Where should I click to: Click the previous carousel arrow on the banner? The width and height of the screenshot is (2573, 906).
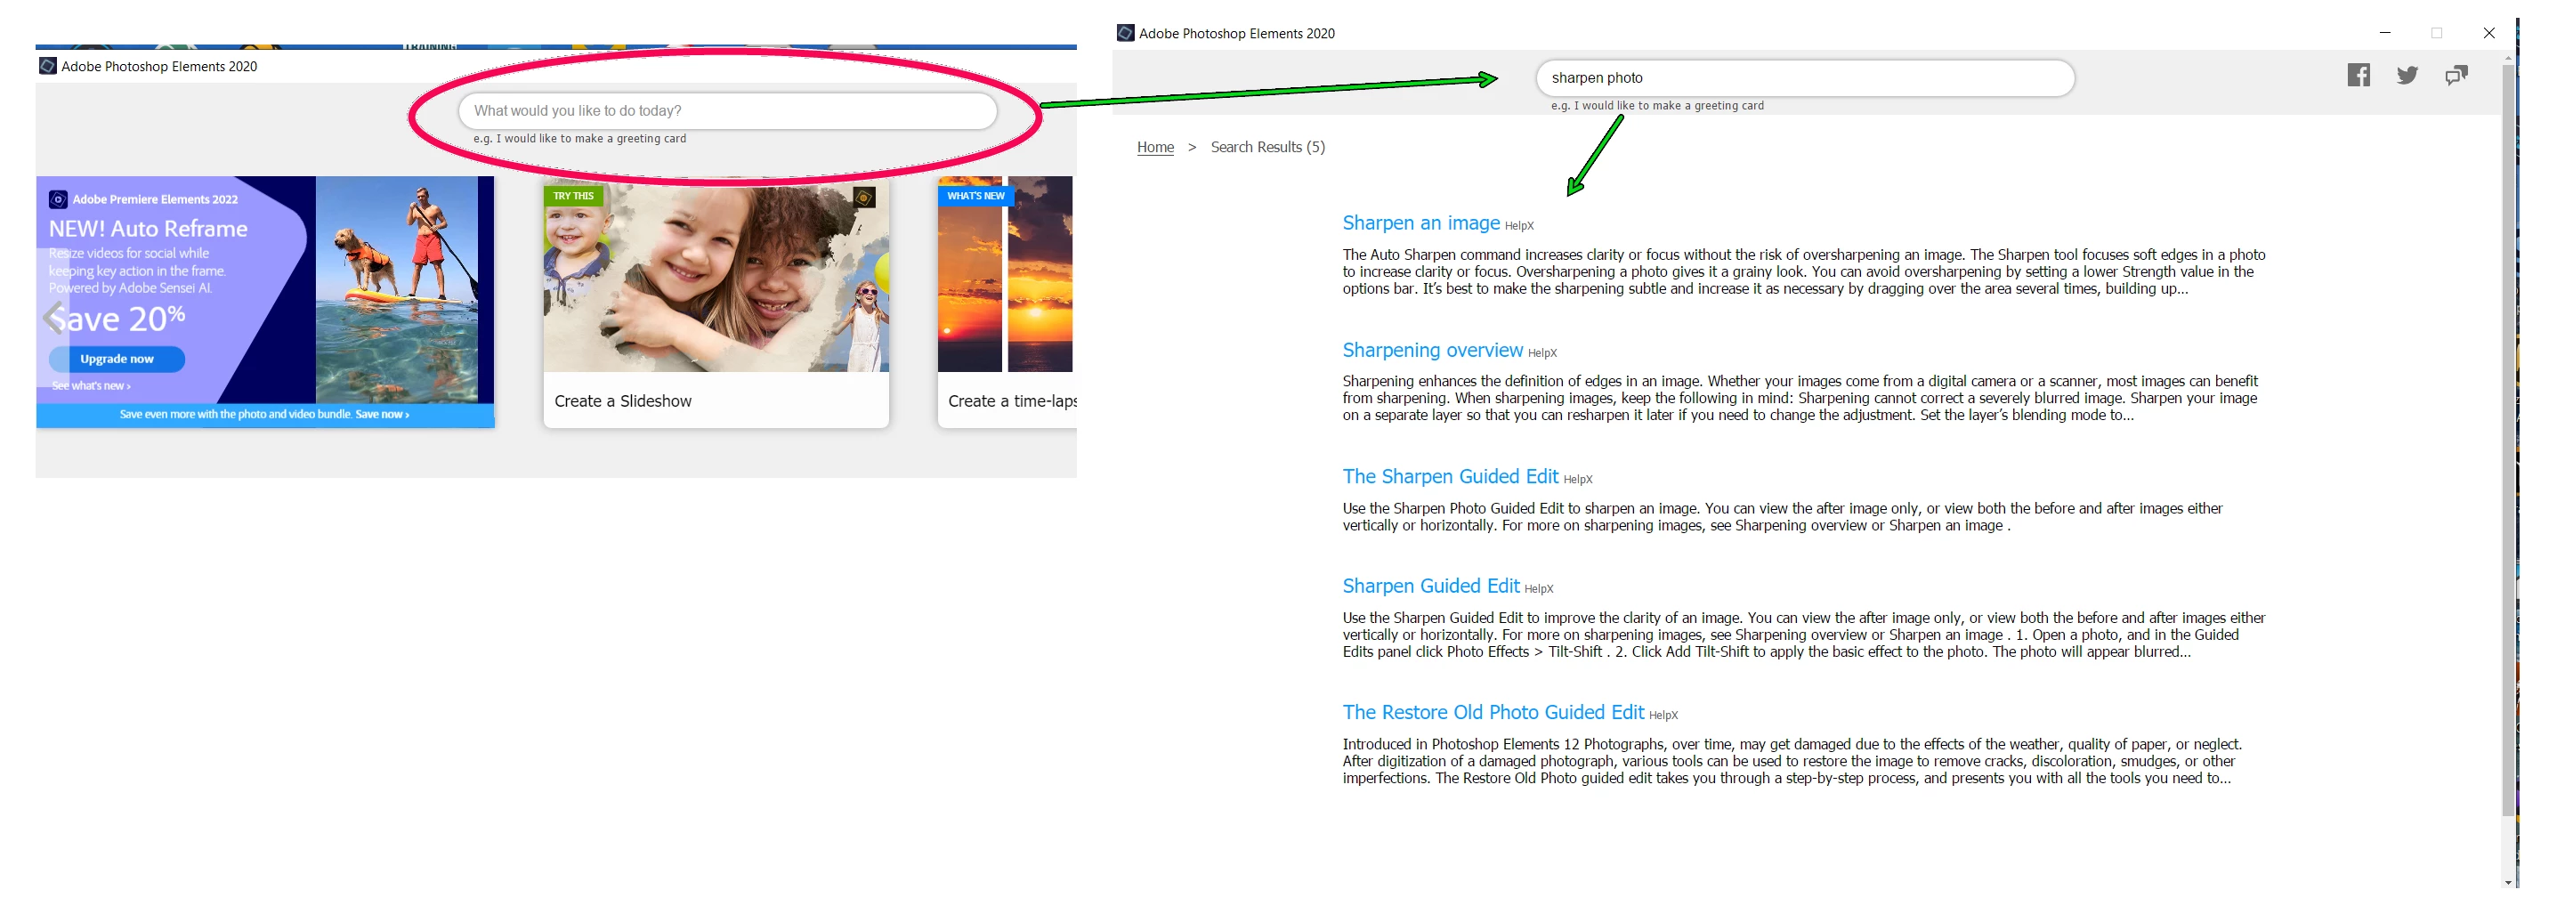tap(54, 318)
